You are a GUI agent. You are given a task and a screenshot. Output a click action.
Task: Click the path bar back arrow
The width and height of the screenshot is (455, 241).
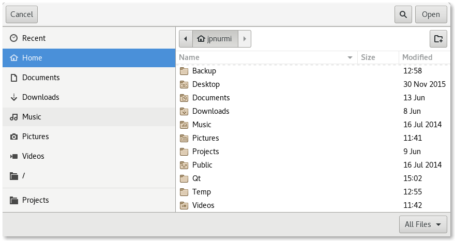point(186,39)
